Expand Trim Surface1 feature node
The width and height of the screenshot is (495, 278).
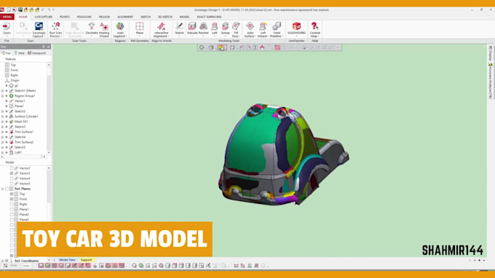[2, 132]
